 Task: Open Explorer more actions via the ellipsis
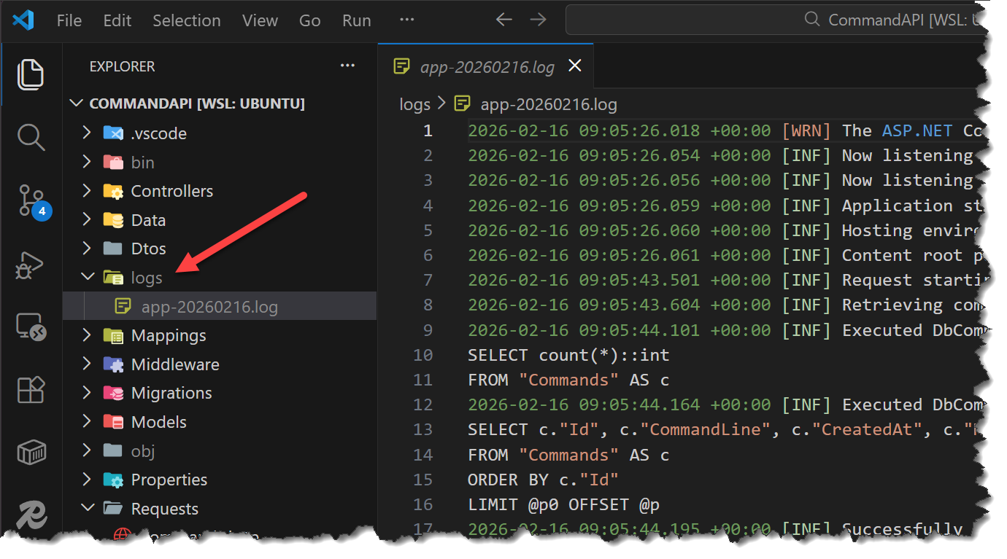pyautogui.click(x=347, y=66)
